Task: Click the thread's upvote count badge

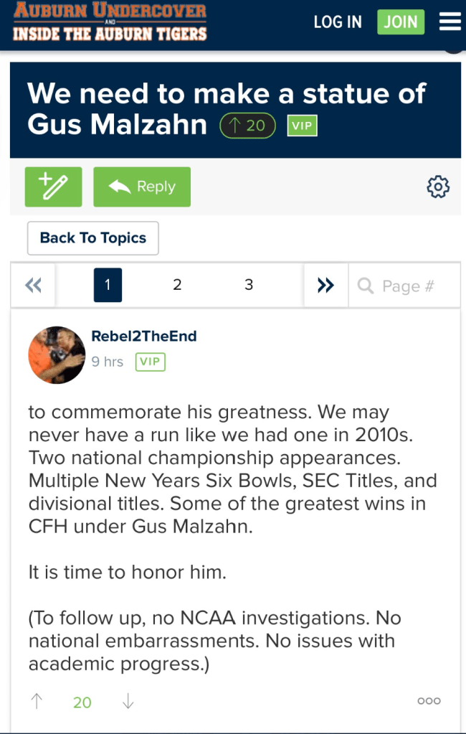Action: click(x=247, y=126)
